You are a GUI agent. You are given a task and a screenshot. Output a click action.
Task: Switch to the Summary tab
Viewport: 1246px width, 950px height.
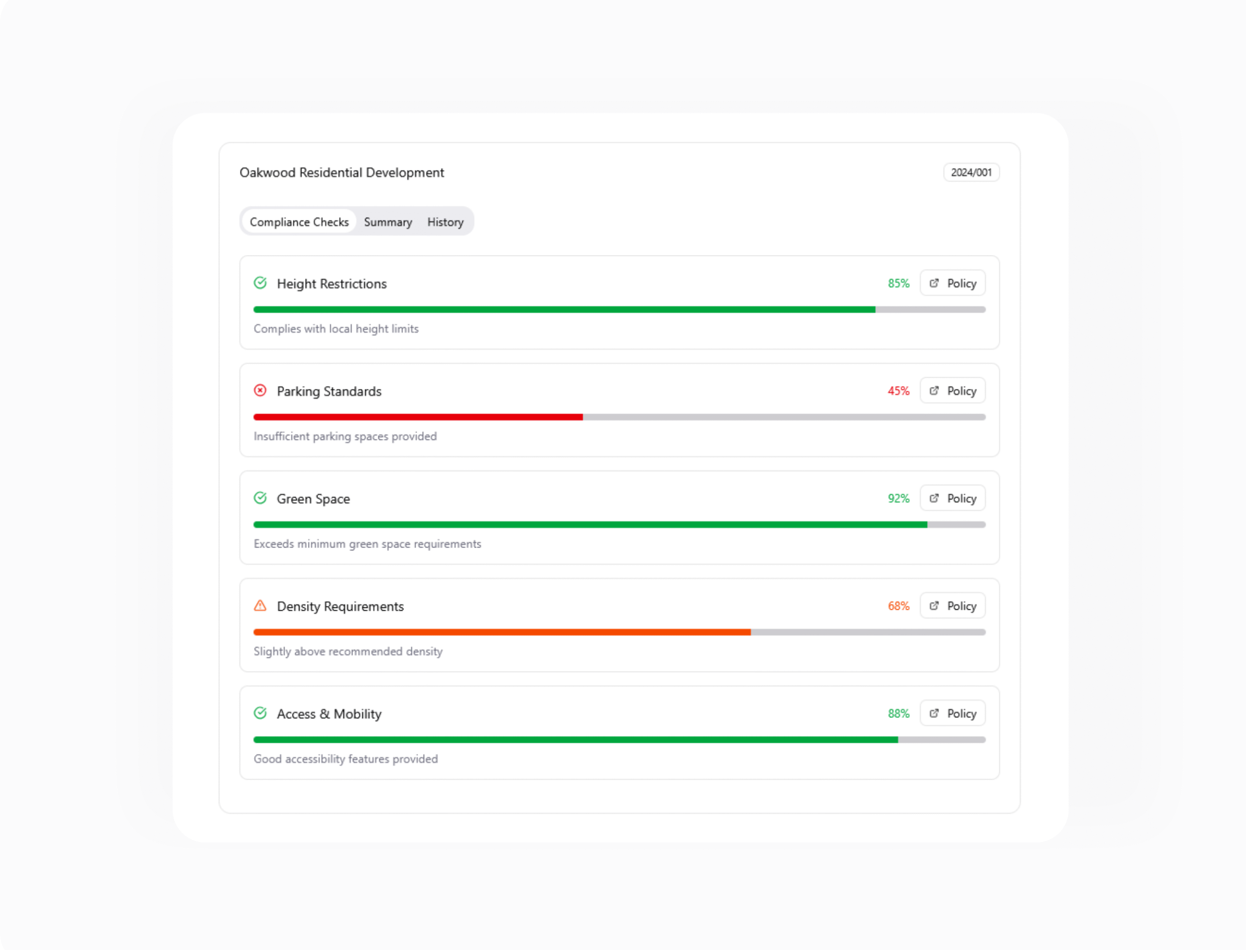[x=388, y=221]
